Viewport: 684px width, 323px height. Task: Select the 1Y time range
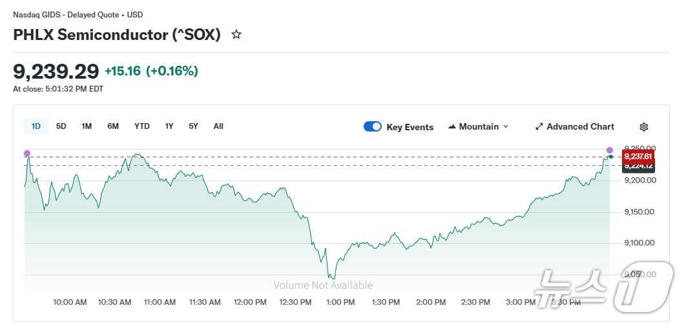(169, 126)
